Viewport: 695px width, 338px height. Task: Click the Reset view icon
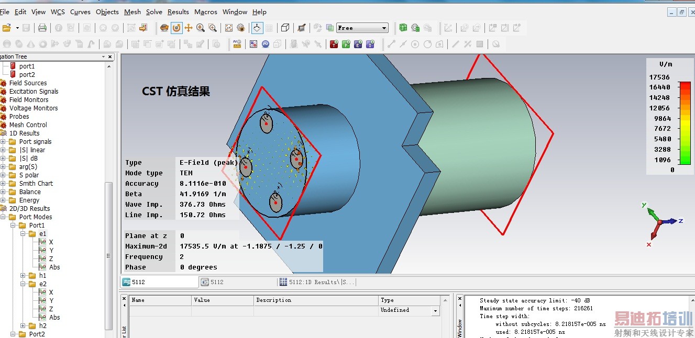[229, 28]
